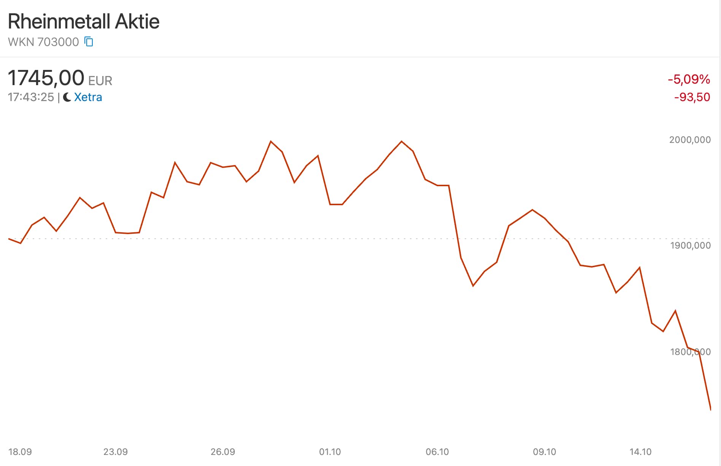This screenshot has width=721, height=466.
Task: Click the 18.09 date label
Action: click(x=20, y=452)
